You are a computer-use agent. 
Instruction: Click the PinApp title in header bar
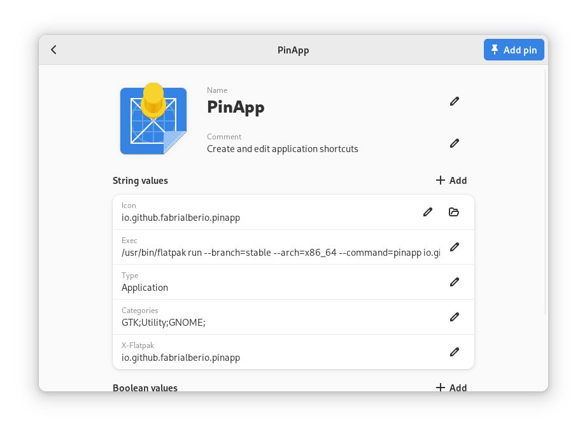[293, 50]
